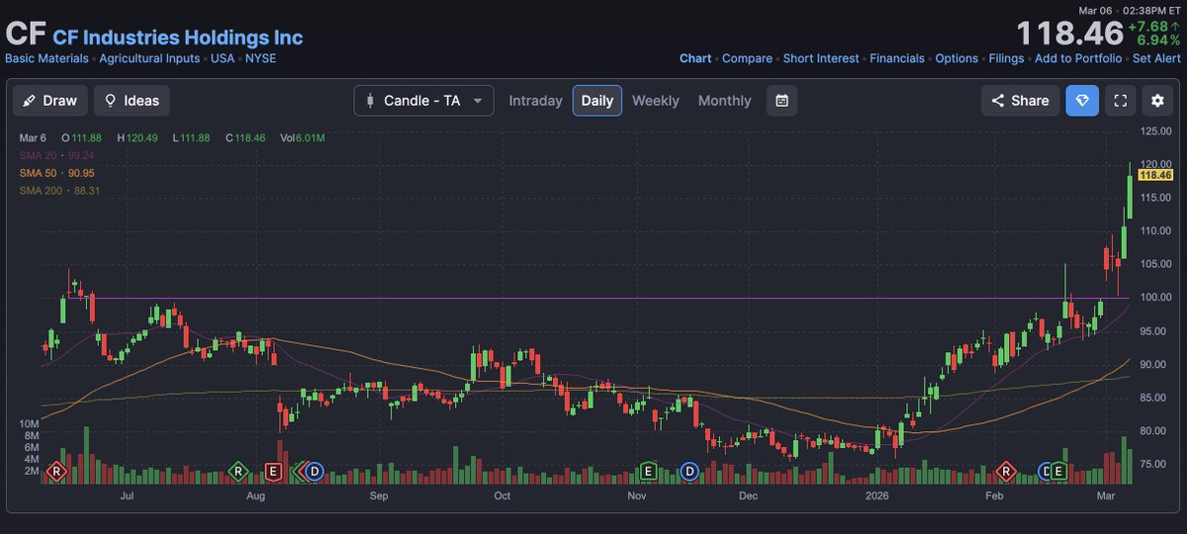This screenshot has height=534, width=1187.
Task: Click the 6.94% percent change value
Action: pyautogui.click(x=1159, y=41)
